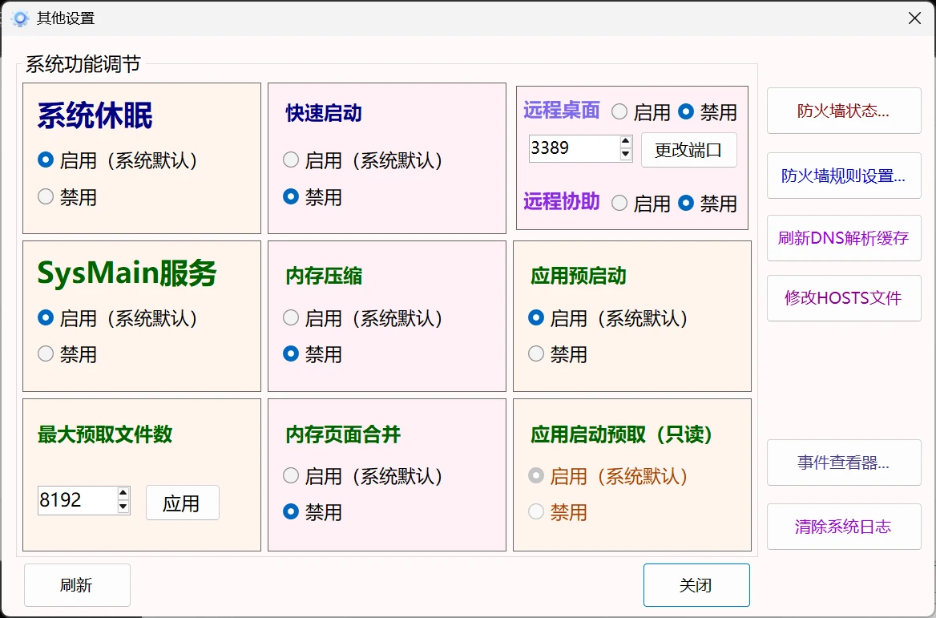Enable 内存压缩 memory compression

(x=290, y=317)
